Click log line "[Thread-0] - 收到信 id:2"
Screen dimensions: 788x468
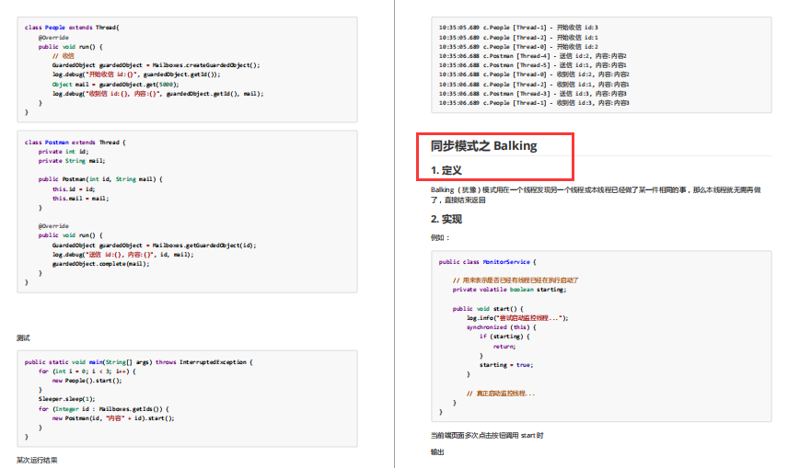click(x=534, y=74)
